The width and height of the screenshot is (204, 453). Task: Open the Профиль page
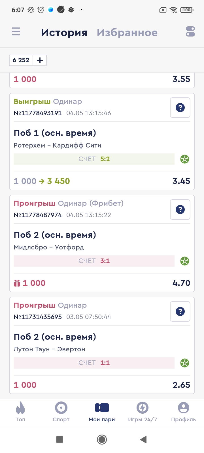pyautogui.click(x=183, y=412)
